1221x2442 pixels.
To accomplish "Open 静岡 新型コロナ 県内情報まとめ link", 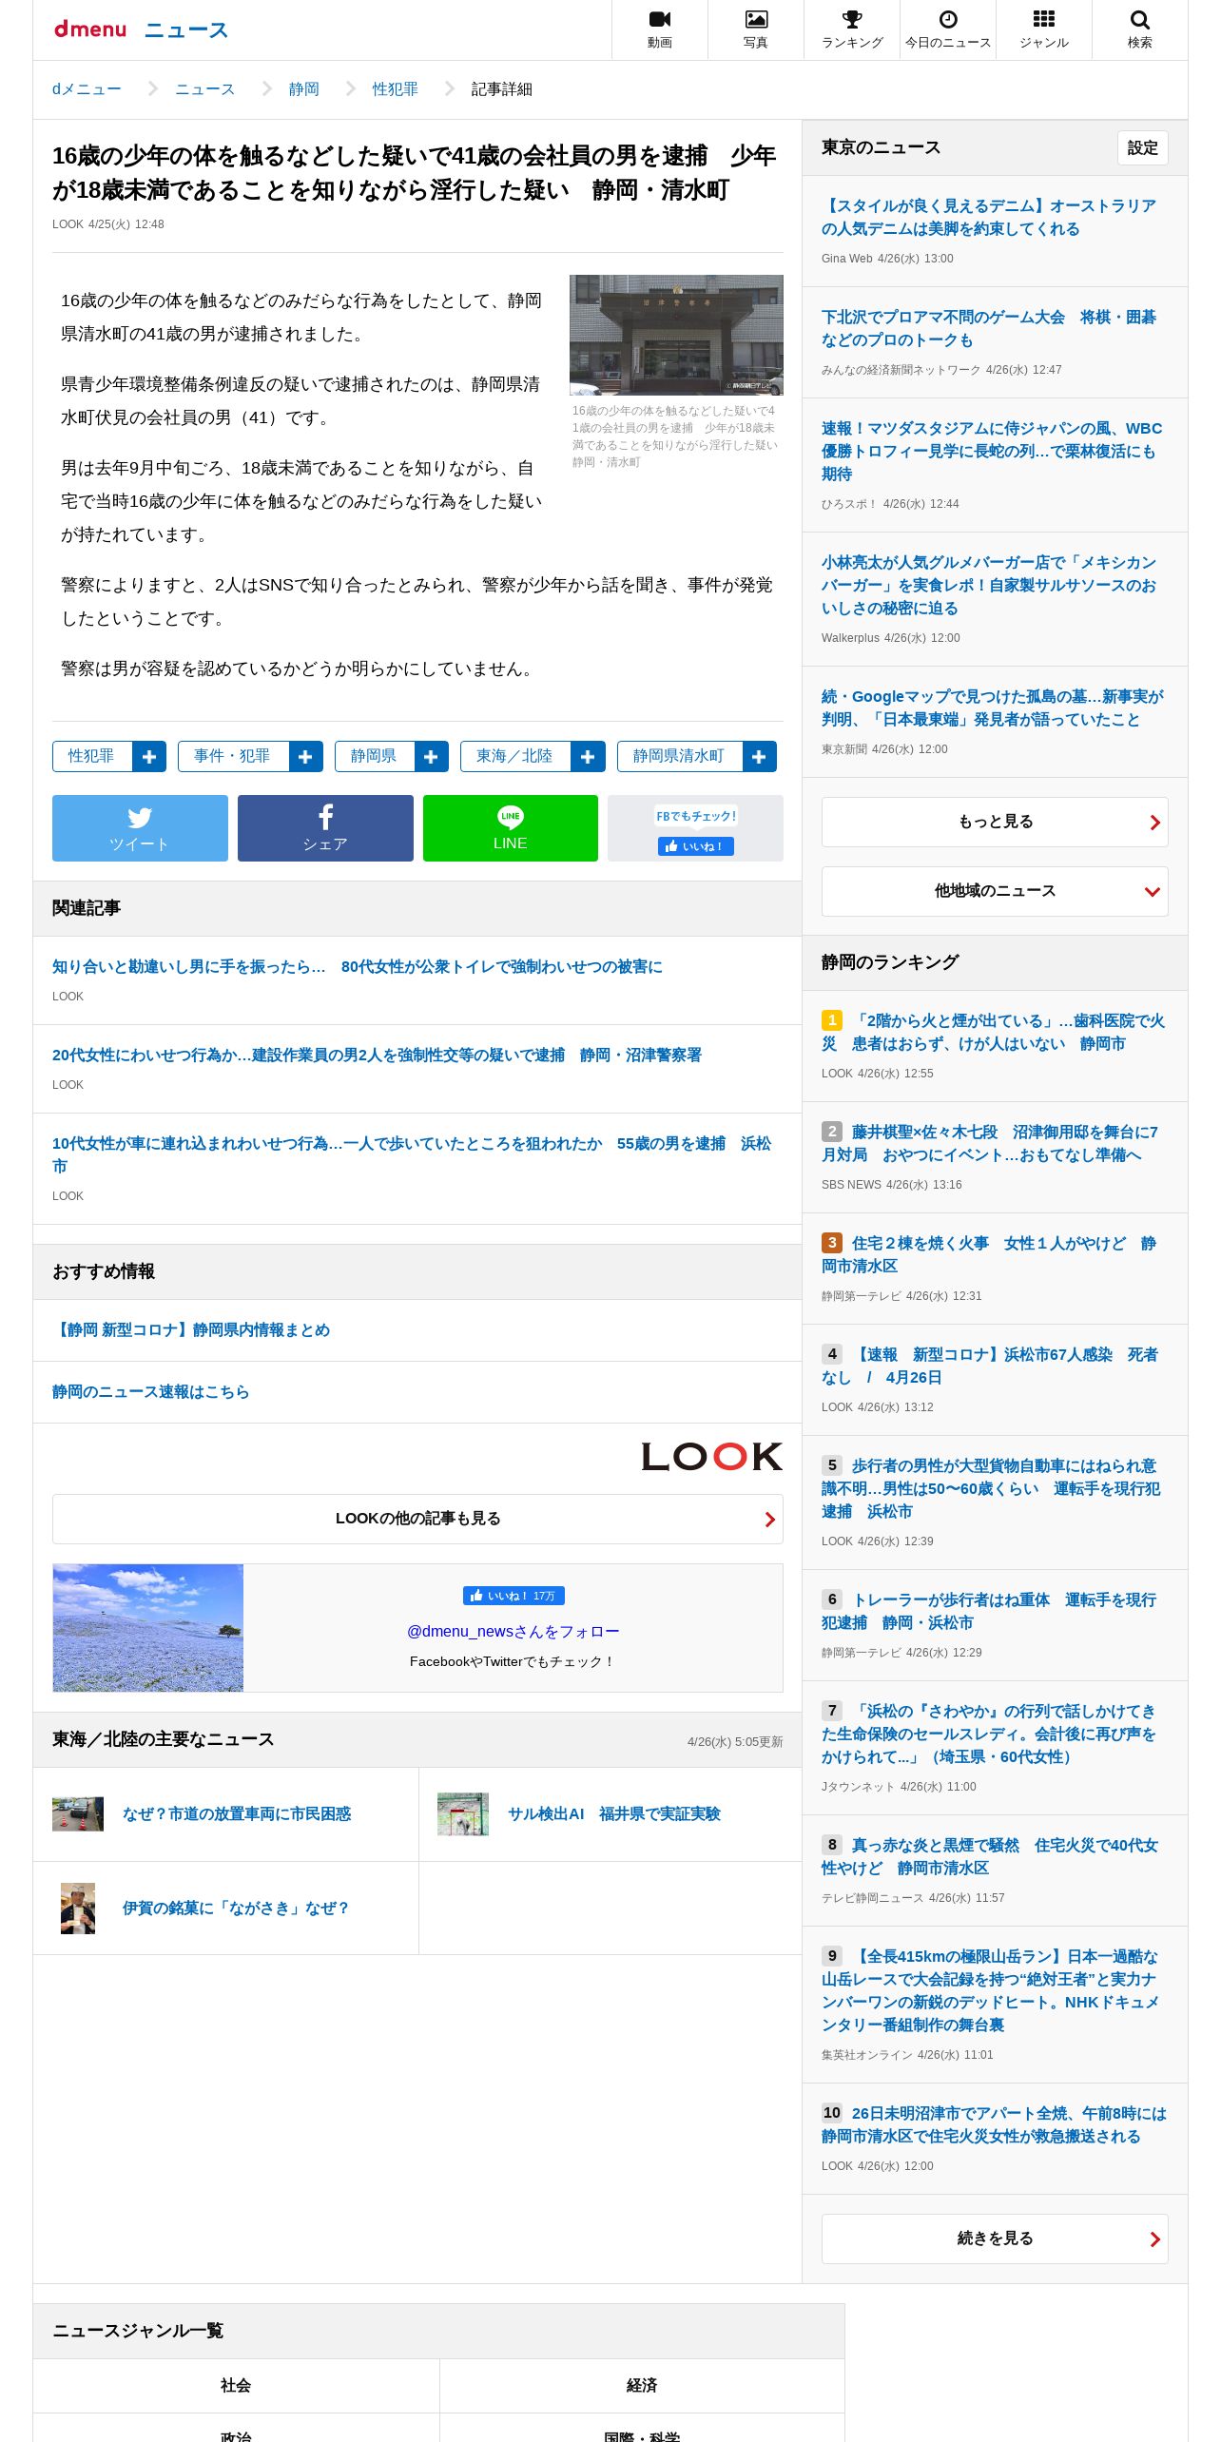I will tap(191, 1330).
